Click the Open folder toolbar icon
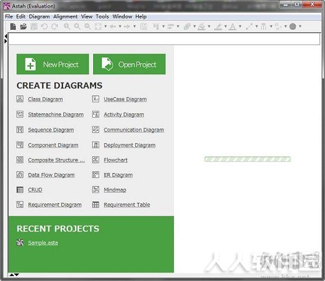 point(24,26)
